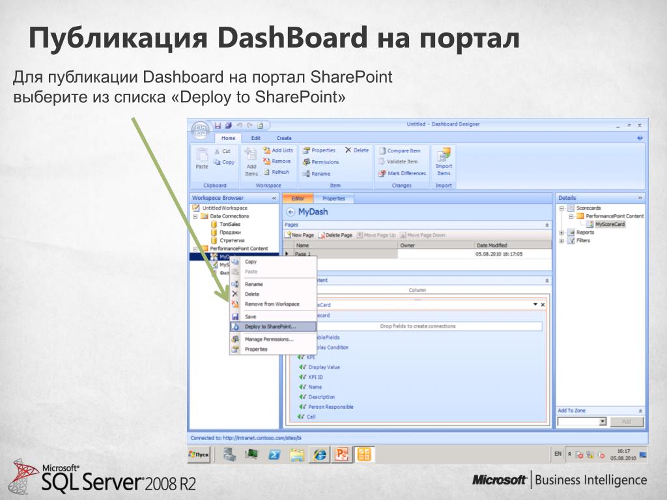The height and width of the screenshot is (500, 667).
Task: Click the Import Items ribbon button
Action: 444,162
